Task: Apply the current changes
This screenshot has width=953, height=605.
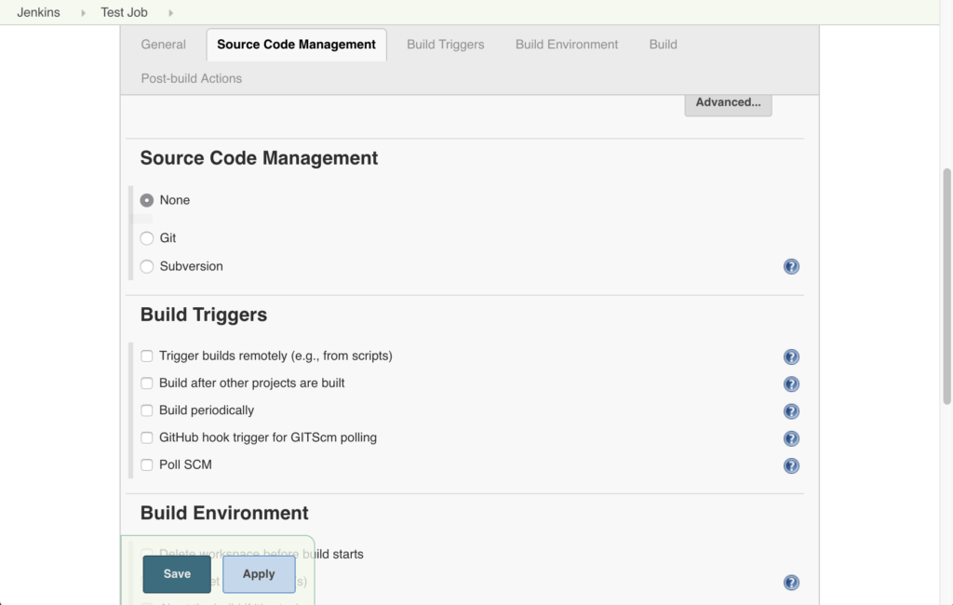Action: (x=258, y=574)
